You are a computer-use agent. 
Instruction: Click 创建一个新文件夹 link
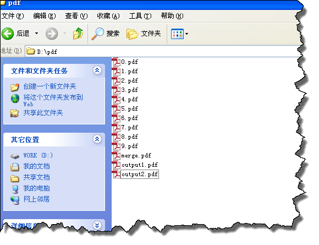coord(50,86)
